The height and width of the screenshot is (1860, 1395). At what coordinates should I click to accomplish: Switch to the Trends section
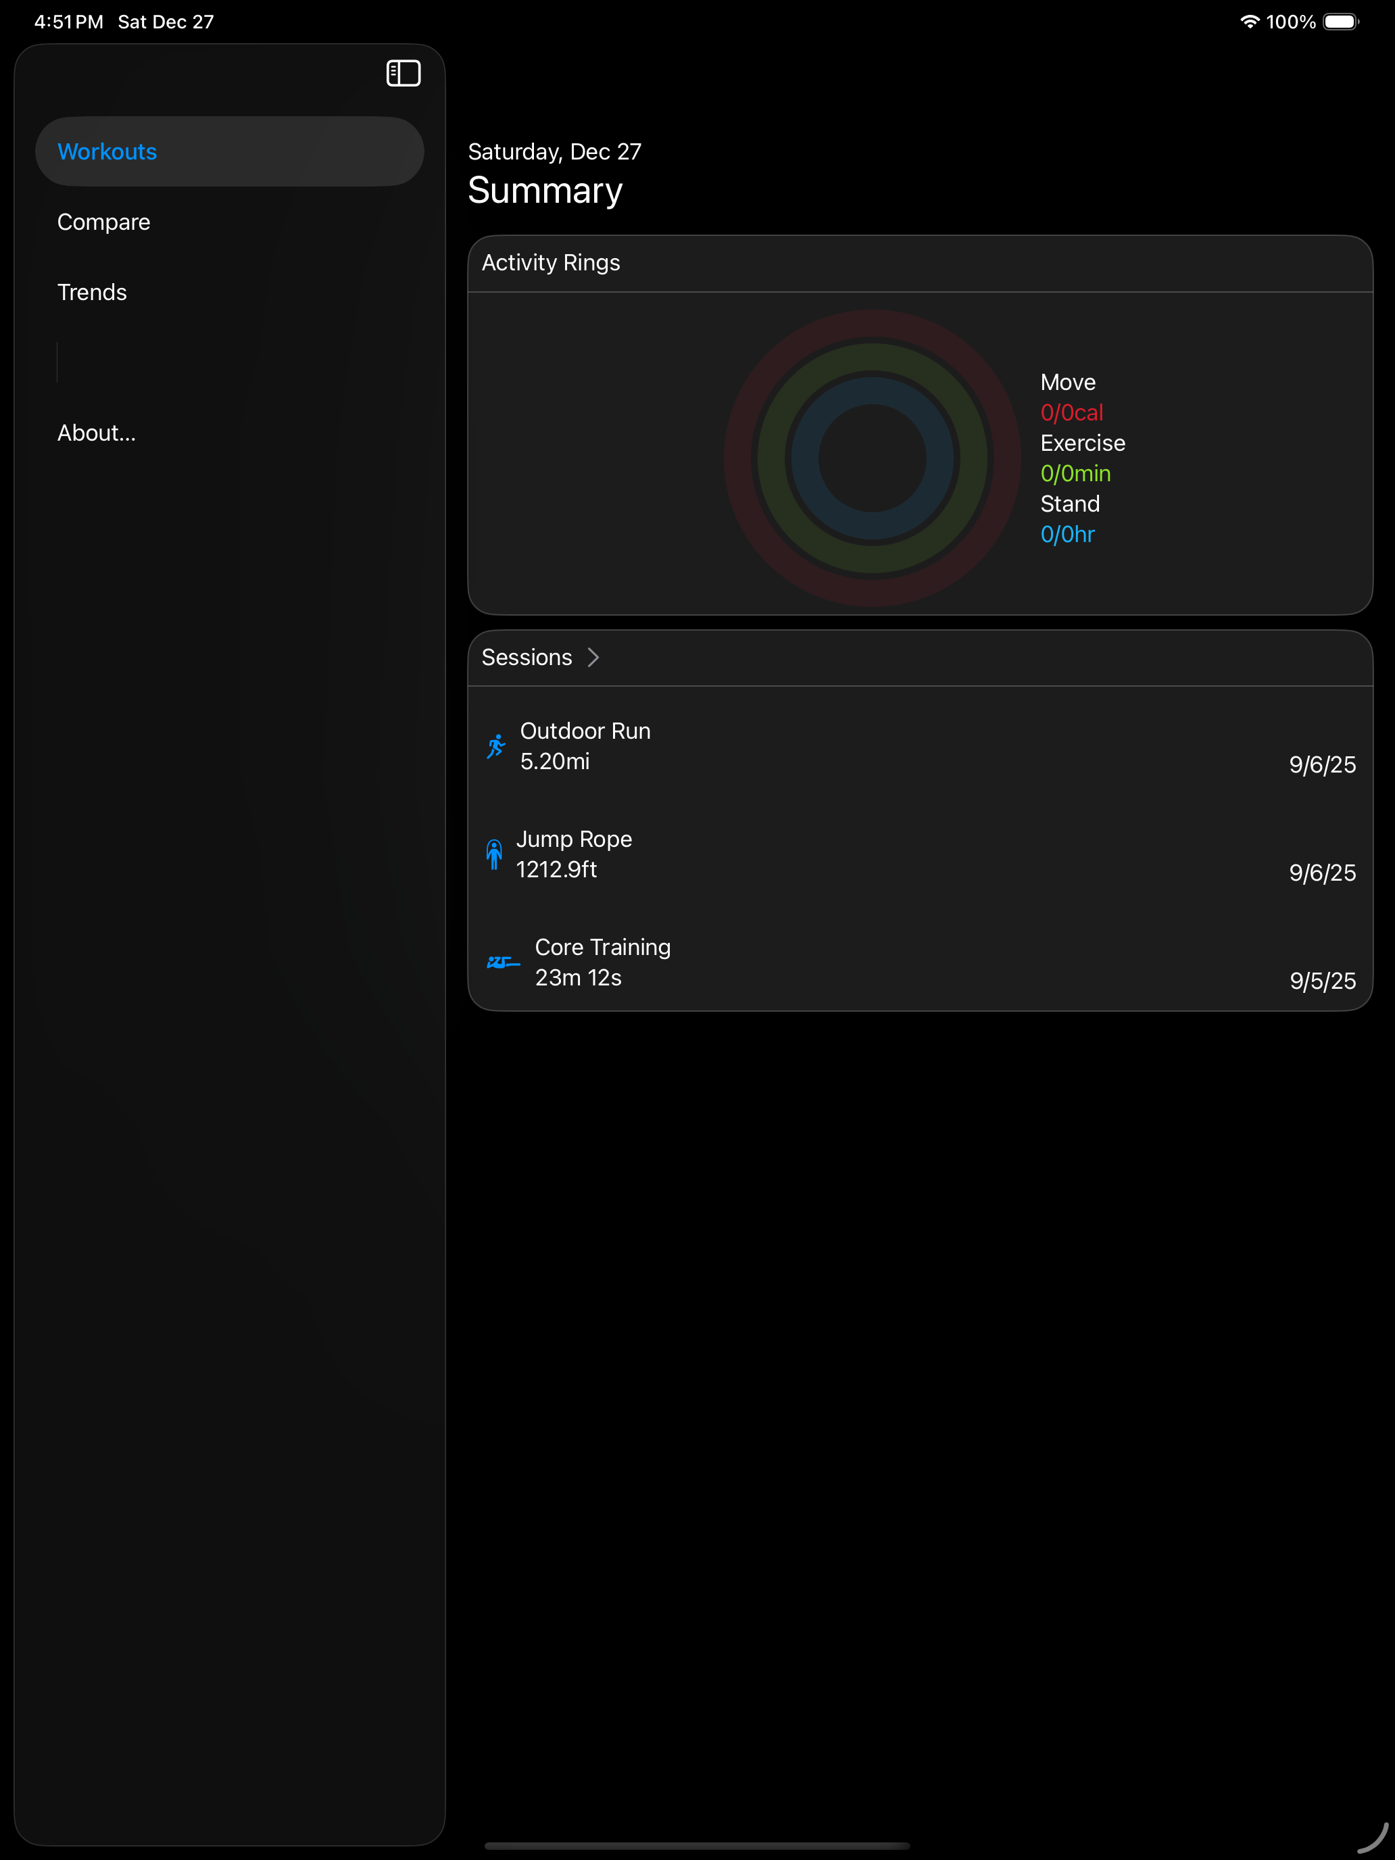(x=92, y=292)
